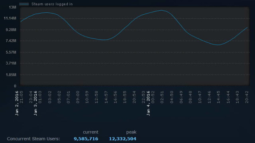The height and width of the screenshot is (143, 255).
Task: Click the current value 9,585,716
Action: (x=86, y=139)
